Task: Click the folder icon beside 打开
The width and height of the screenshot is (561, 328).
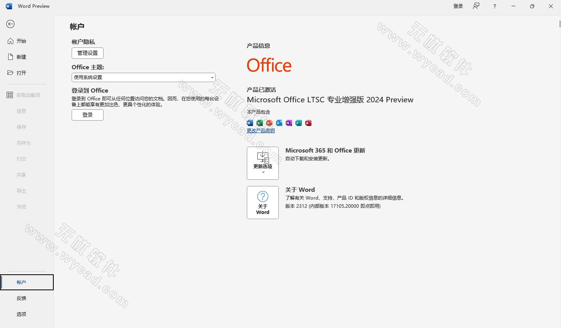Action: click(x=11, y=73)
